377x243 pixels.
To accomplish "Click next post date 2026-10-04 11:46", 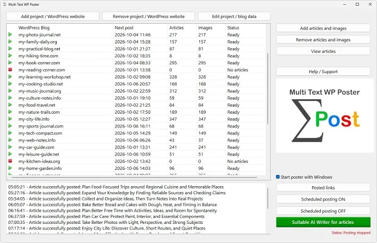I will 132,35.
